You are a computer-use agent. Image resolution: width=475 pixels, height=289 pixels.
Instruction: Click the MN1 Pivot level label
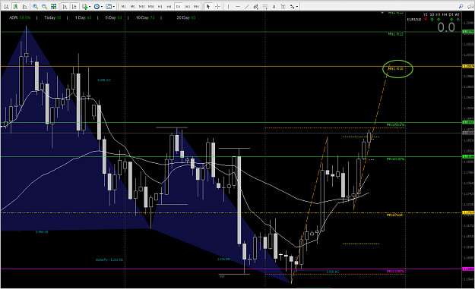point(394,215)
